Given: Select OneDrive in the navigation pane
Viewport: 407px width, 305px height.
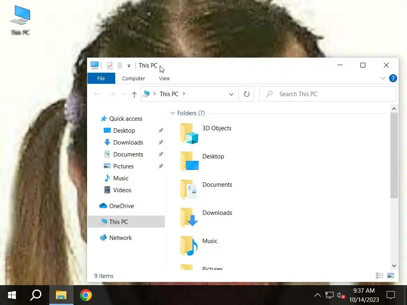Looking at the screenshot, I should (x=122, y=206).
